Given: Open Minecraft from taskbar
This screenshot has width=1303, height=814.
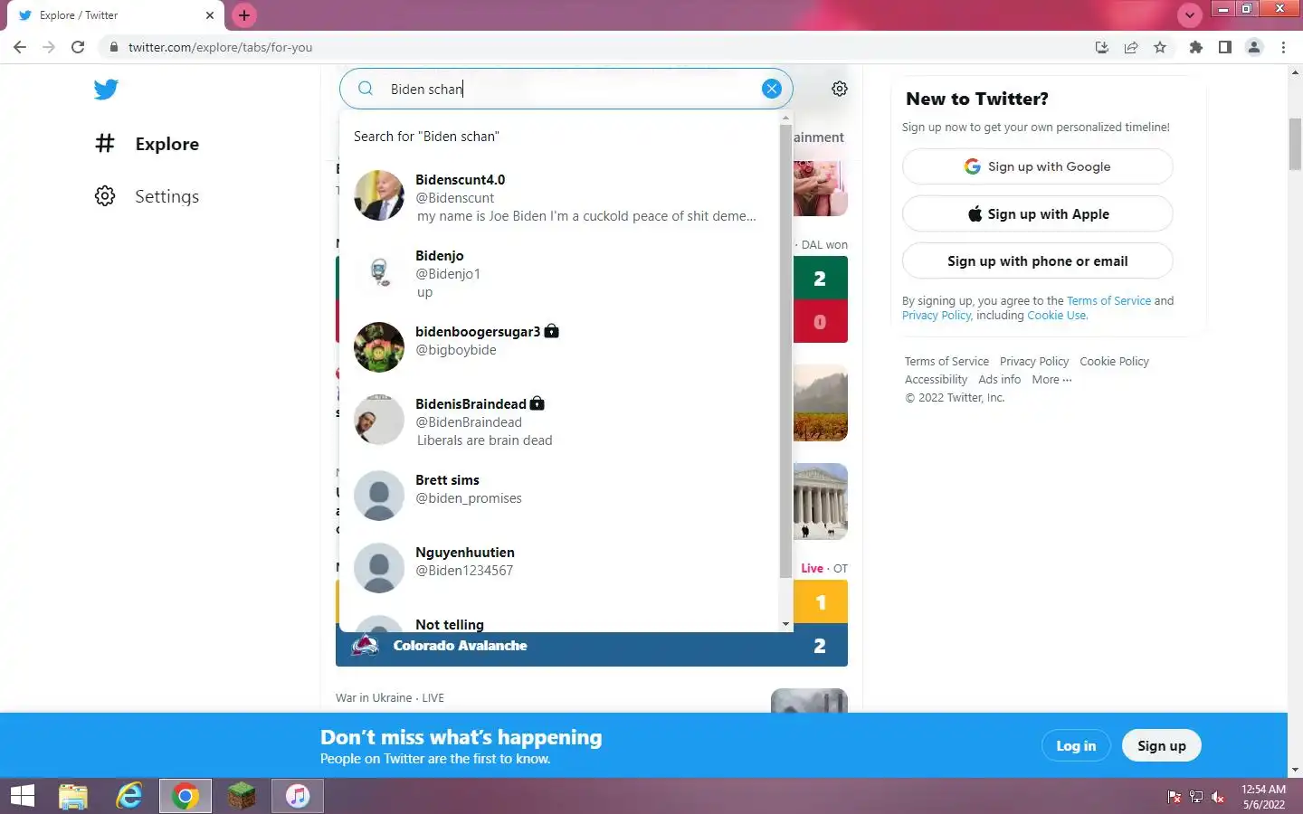Looking at the screenshot, I should coord(242,796).
